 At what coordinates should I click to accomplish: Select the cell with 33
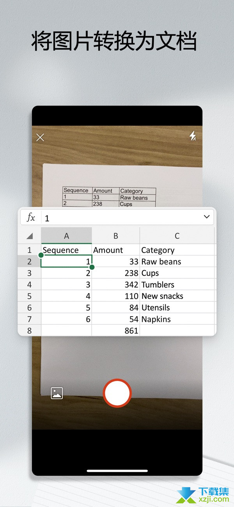[116, 262]
